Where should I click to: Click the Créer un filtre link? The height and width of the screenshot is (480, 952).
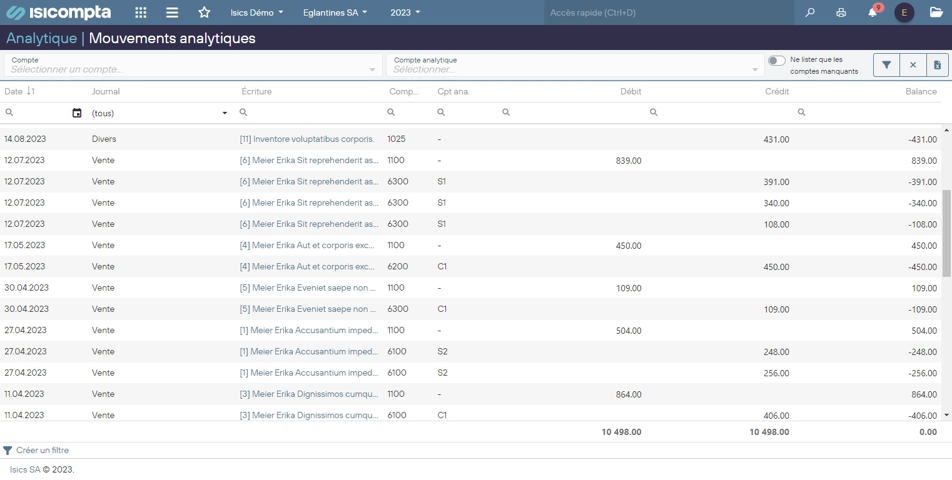pos(43,451)
